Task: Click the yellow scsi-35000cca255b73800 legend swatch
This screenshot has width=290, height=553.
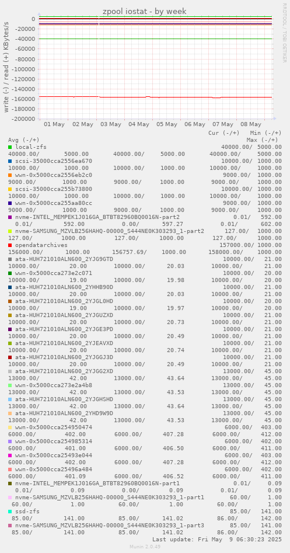Action: click(11, 189)
